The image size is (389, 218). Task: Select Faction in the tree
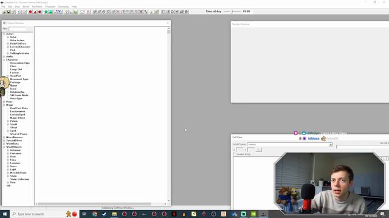(x=15, y=73)
